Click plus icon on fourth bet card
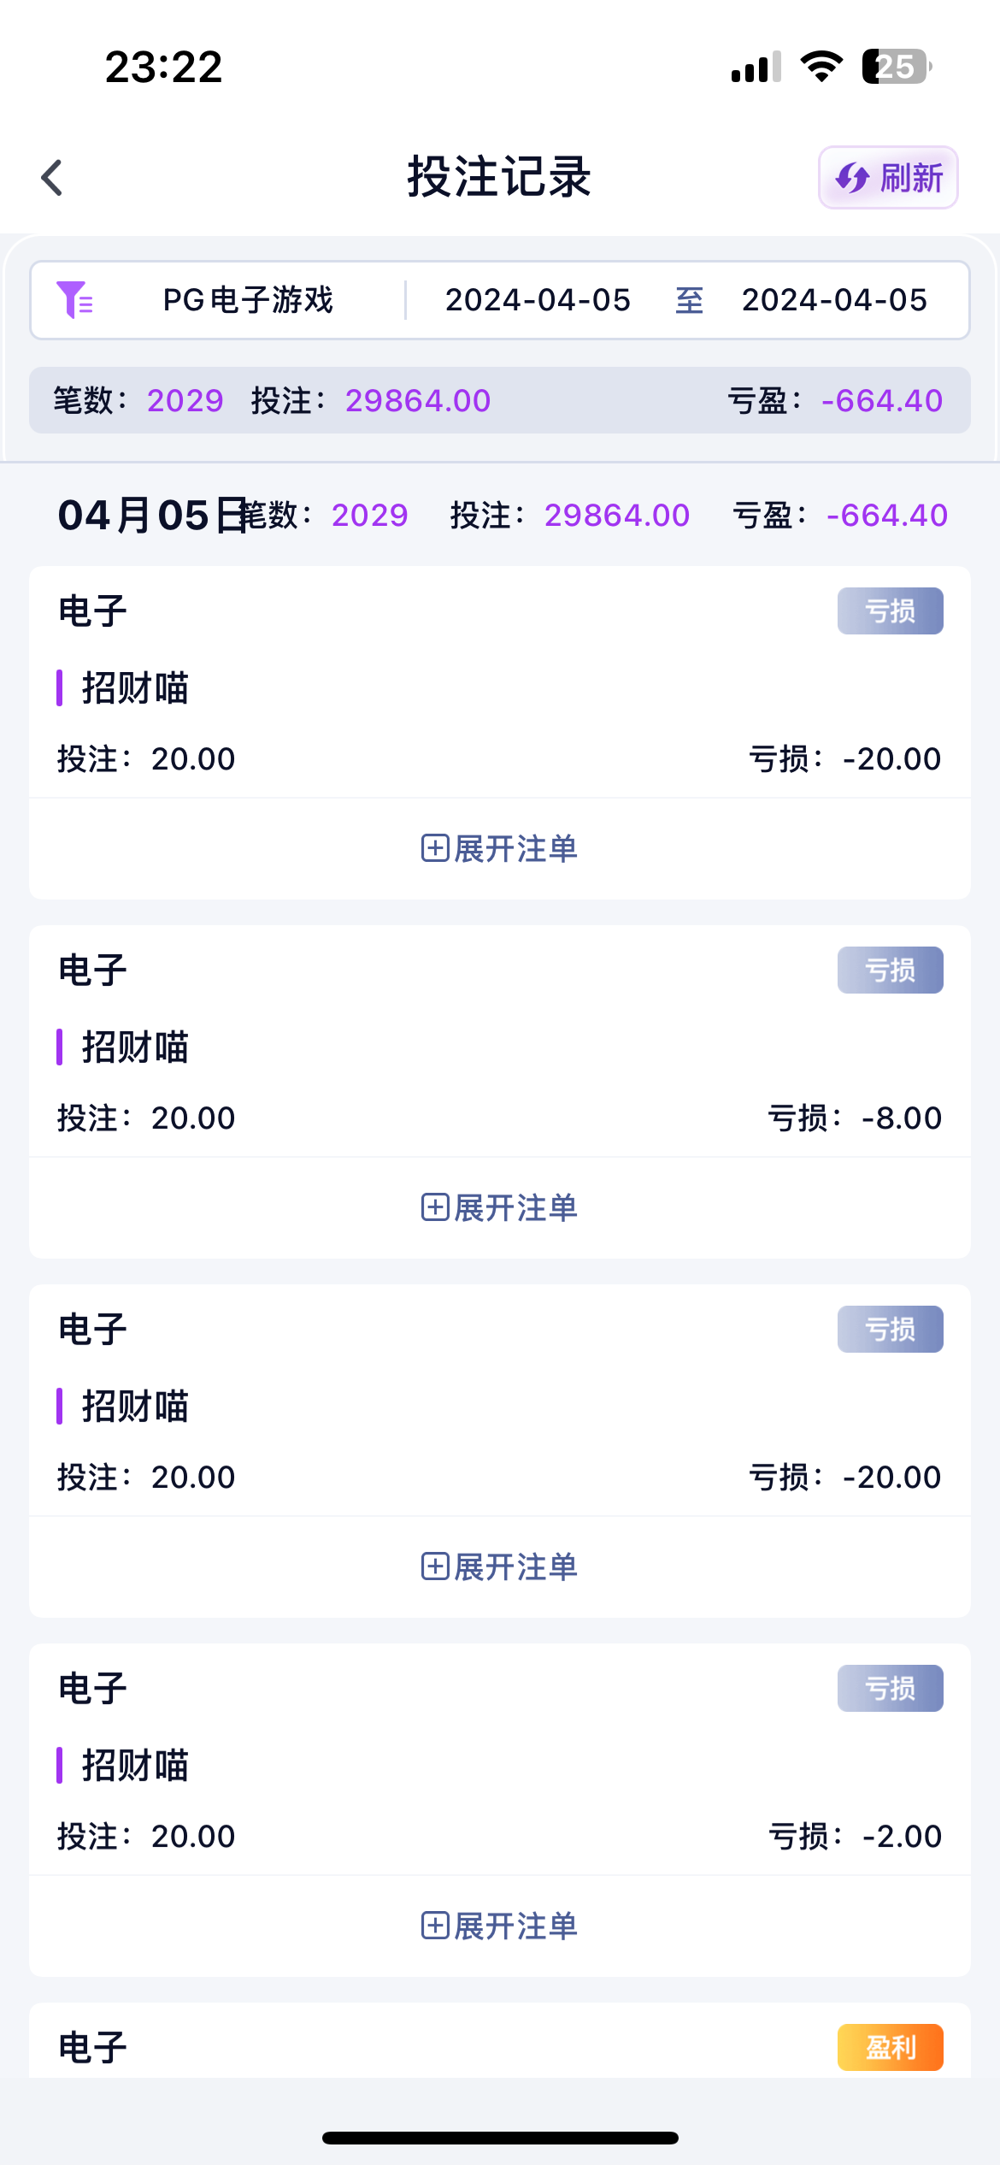Viewport: 1000px width, 2165px height. point(435,1926)
